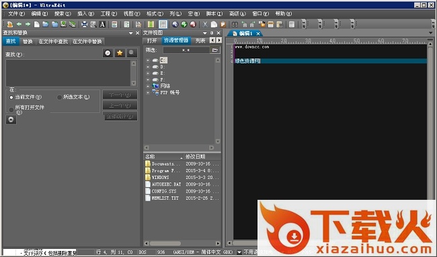Select the 编辑1 document tab

[x=245, y=34]
